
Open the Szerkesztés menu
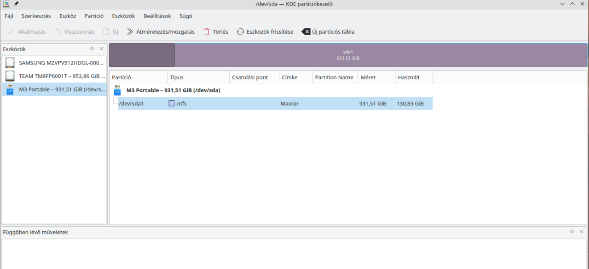[36, 16]
